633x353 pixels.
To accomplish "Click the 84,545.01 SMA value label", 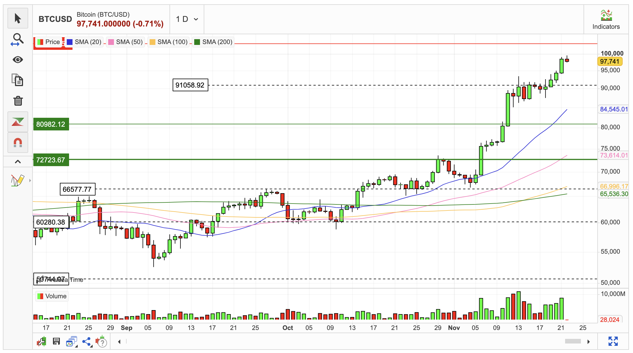I will point(614,109).
